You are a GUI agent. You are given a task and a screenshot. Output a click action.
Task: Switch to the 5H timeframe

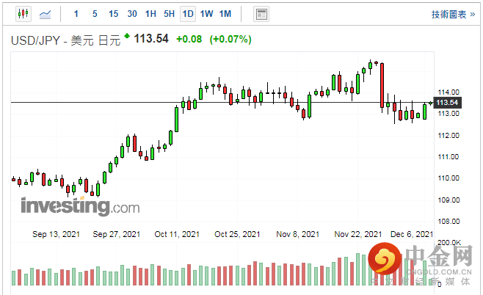click(x=169, y=14)
